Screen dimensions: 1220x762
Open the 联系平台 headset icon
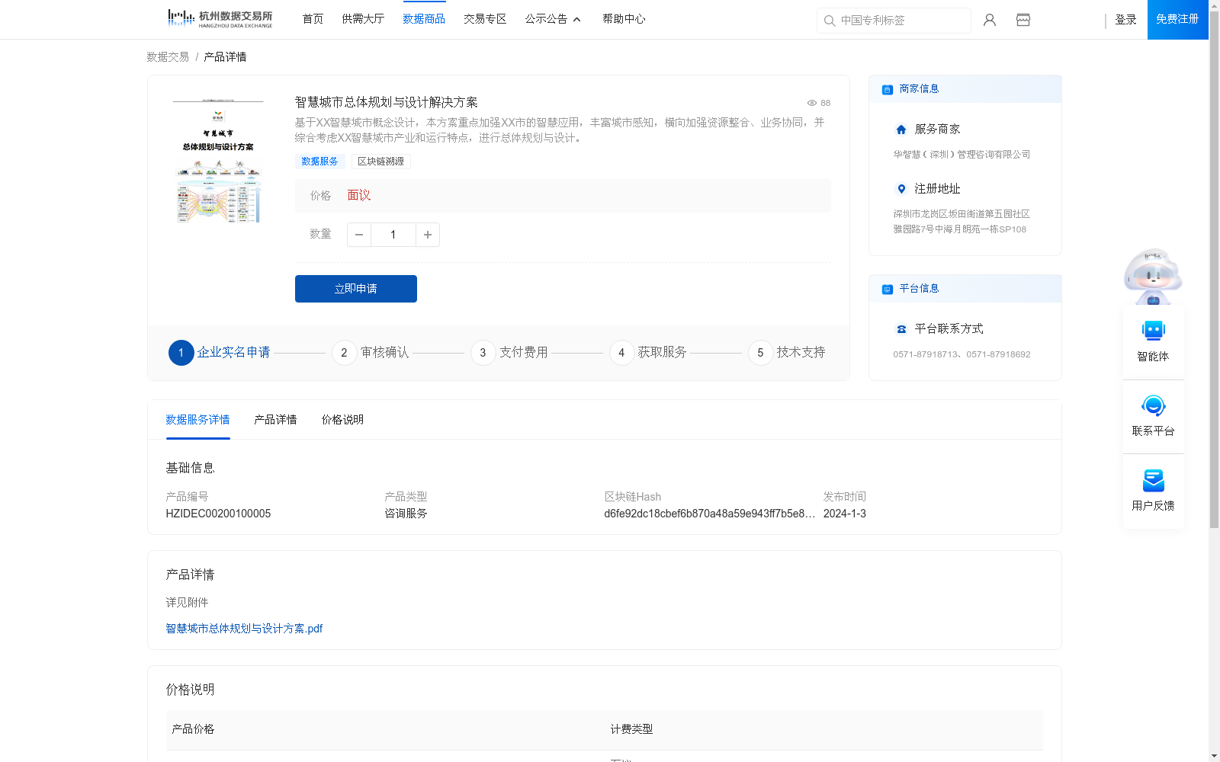point(1153,405)
